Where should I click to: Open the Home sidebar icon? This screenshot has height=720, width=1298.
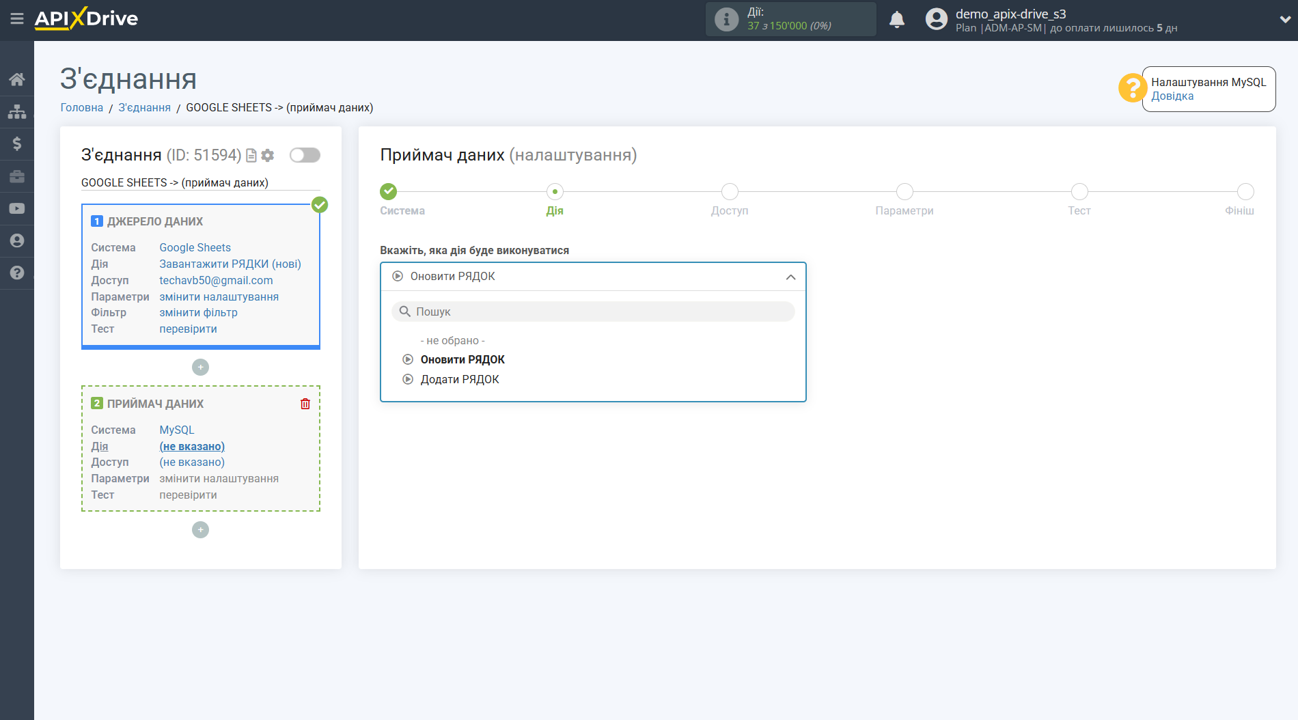(17, 79)
